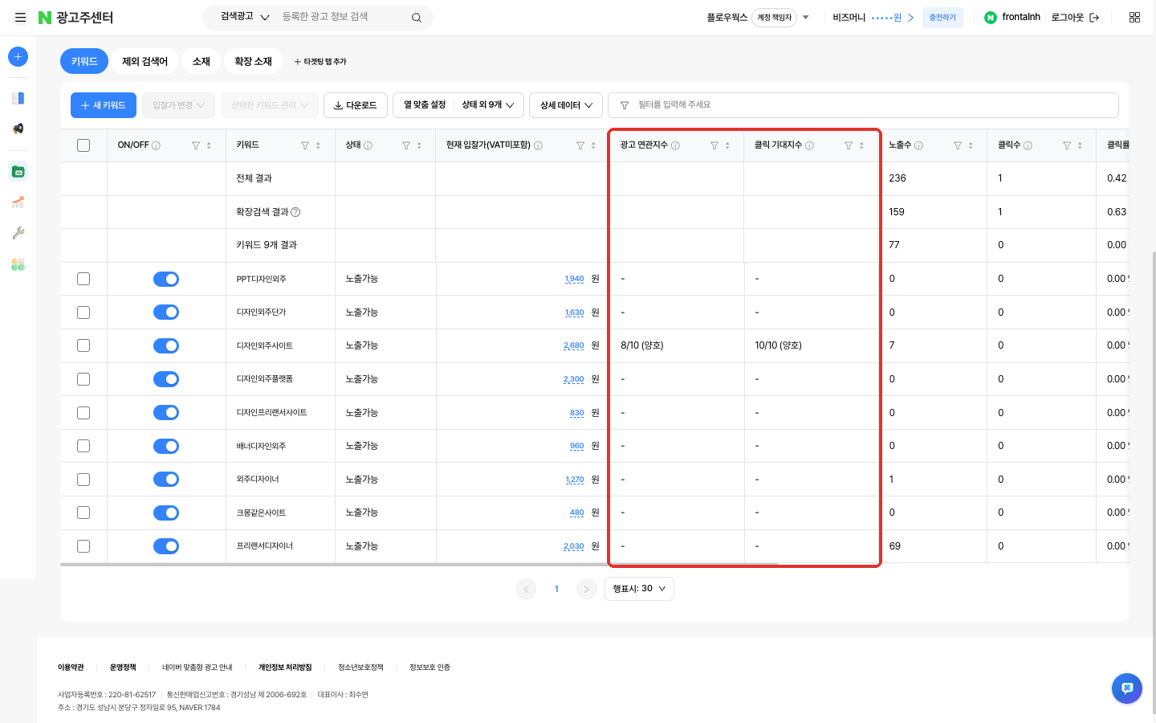Click help icon beside 확장검색 결과
The width and height of the screenshot is (1156, 723).
point(295,212)
